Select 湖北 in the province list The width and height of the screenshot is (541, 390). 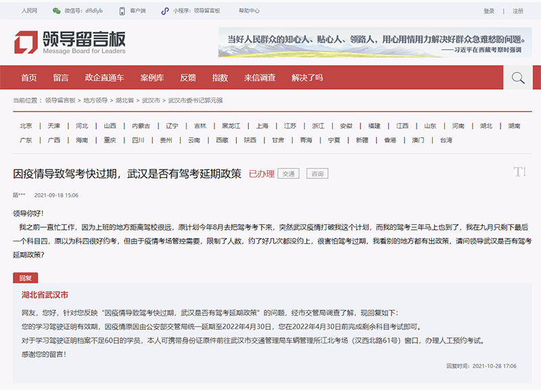(486, 126)
